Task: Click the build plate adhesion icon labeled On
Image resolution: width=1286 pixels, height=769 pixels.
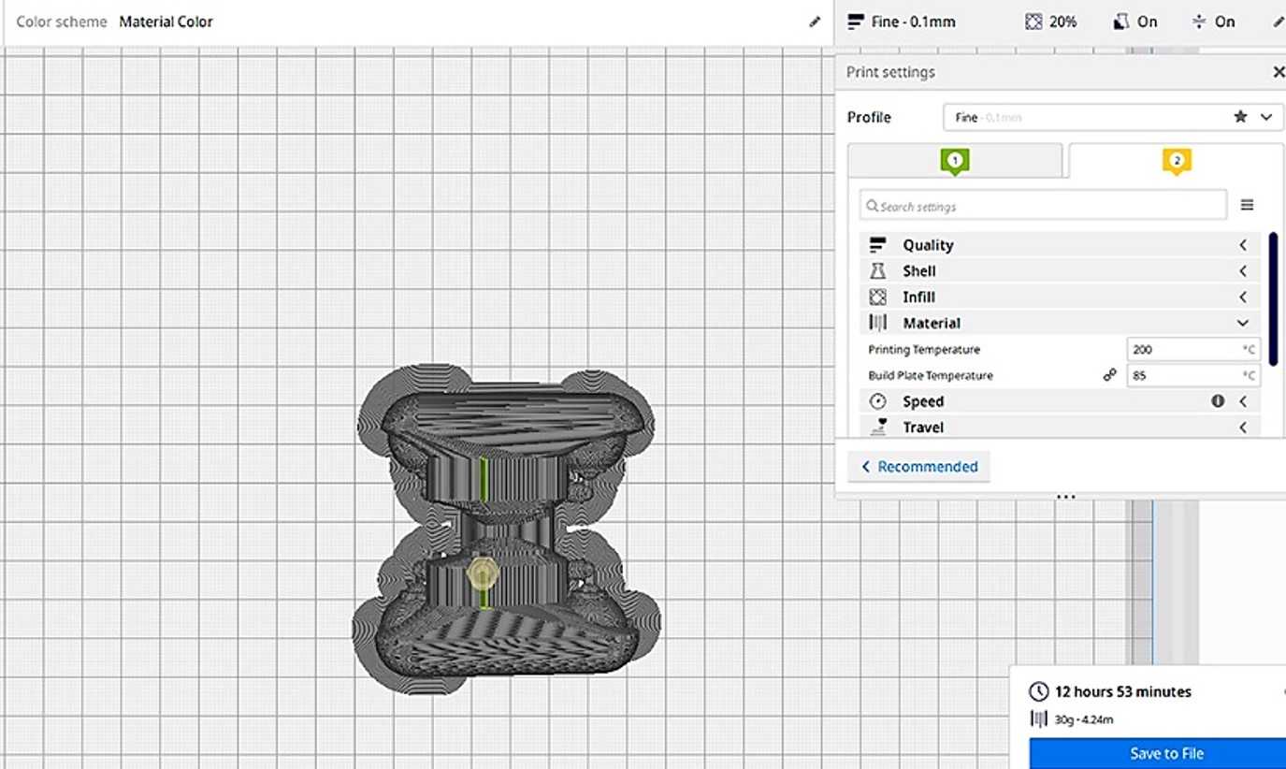Action: click(1198, 22)
